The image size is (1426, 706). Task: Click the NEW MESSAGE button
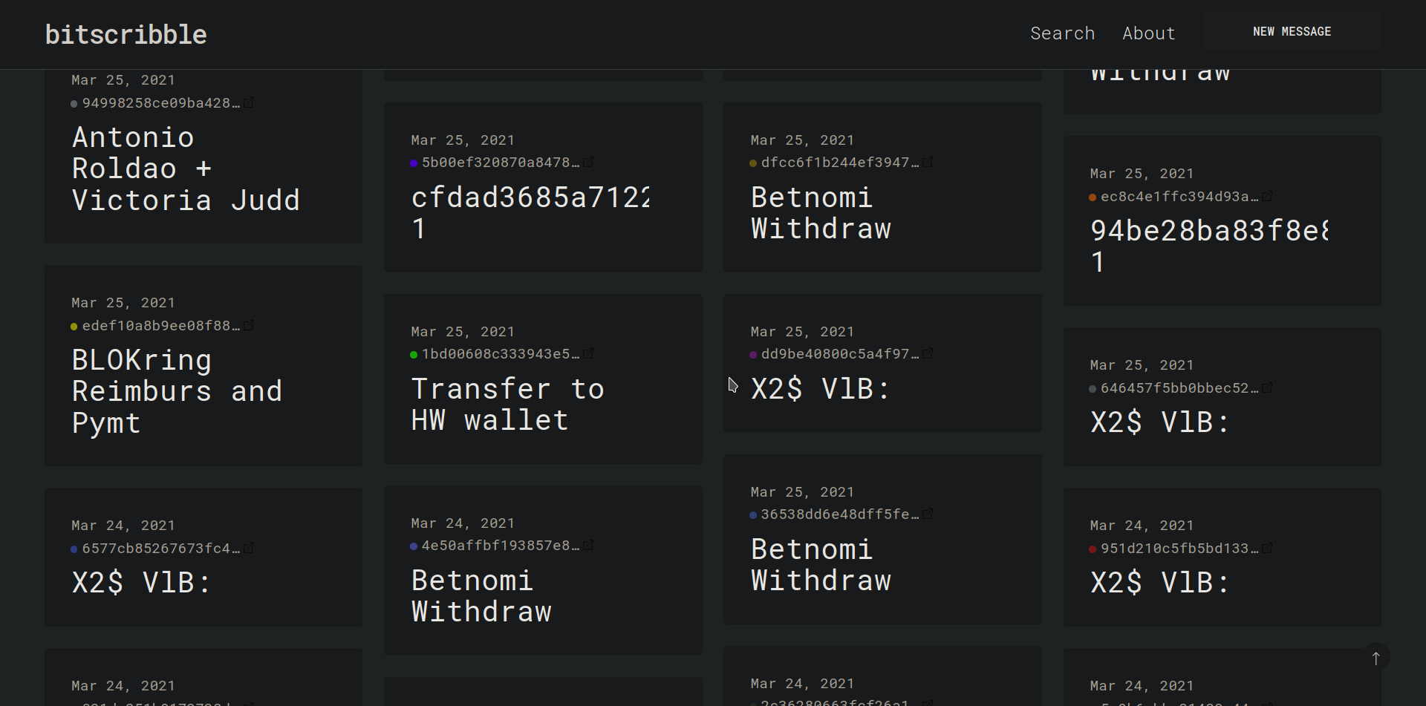point(1292,31)
